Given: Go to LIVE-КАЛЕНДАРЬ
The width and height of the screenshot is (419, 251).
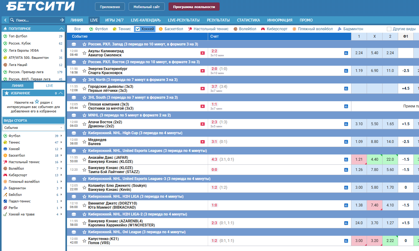Looking at the screenshot, I should point(146,20).
